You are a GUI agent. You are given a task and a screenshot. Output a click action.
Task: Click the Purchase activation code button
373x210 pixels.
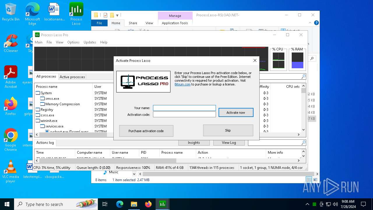coord(146,131)
